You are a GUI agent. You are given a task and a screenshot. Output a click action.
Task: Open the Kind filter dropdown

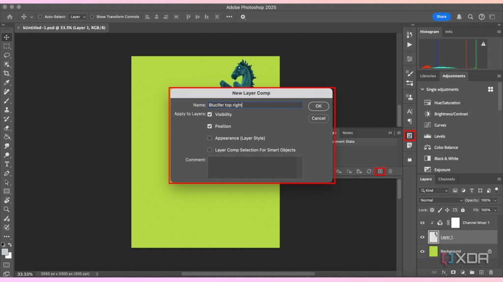pyautogui.click(x=434, y=190)
